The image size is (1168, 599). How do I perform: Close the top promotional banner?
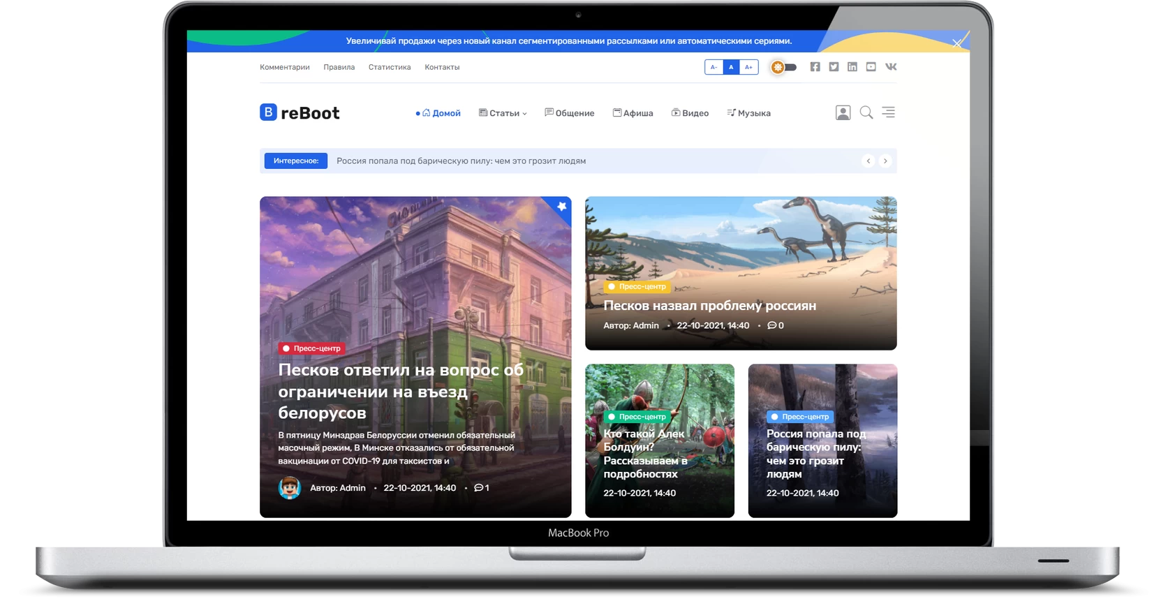[x=957, y=43]
